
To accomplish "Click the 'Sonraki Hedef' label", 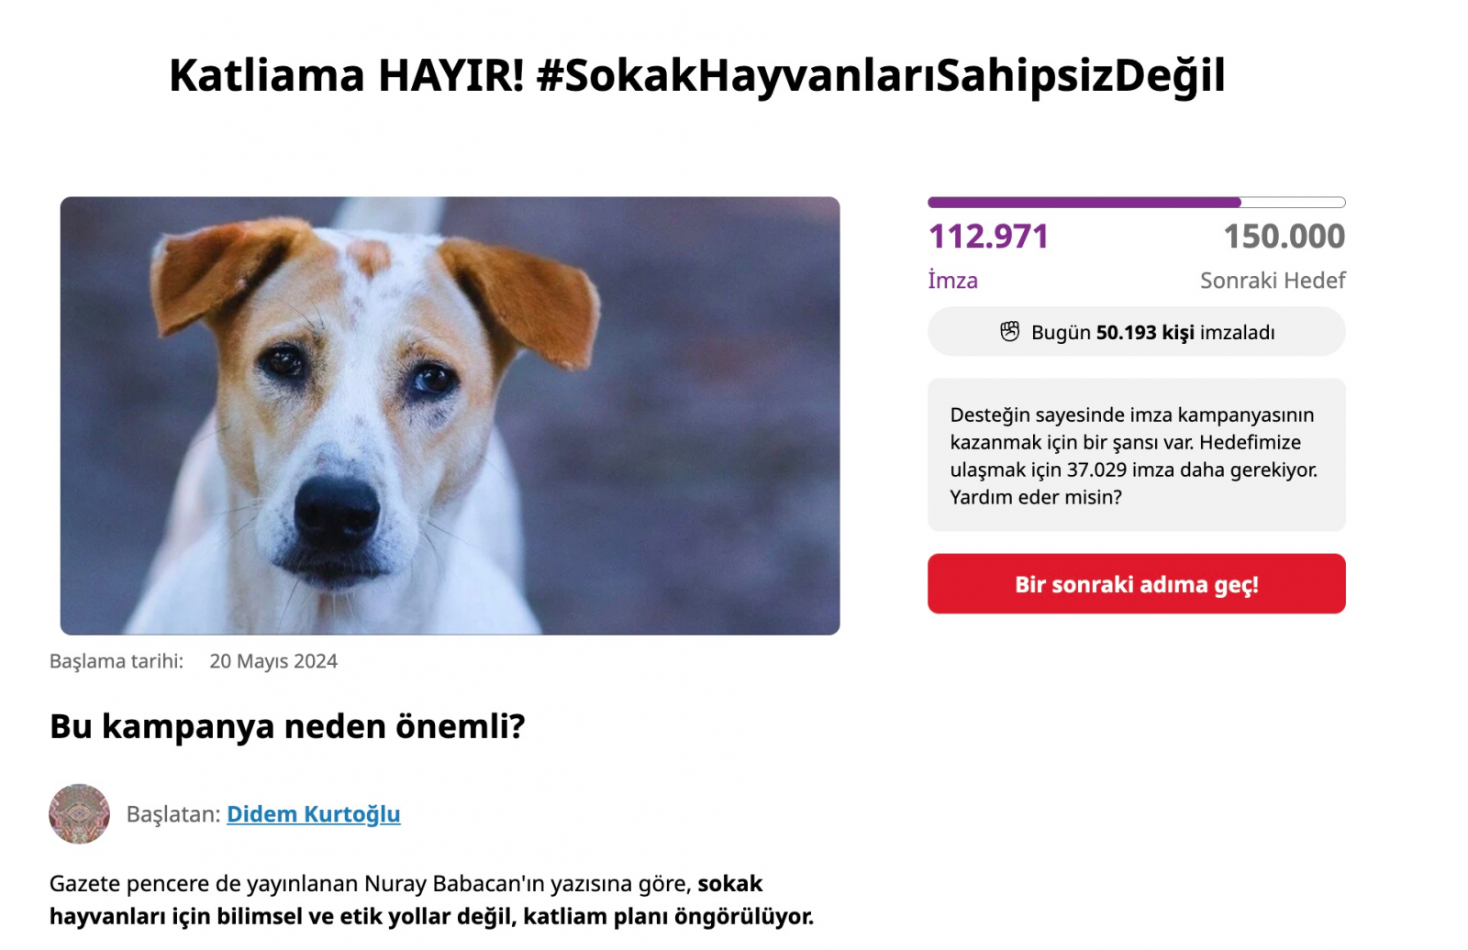I will pos(1273,281).
